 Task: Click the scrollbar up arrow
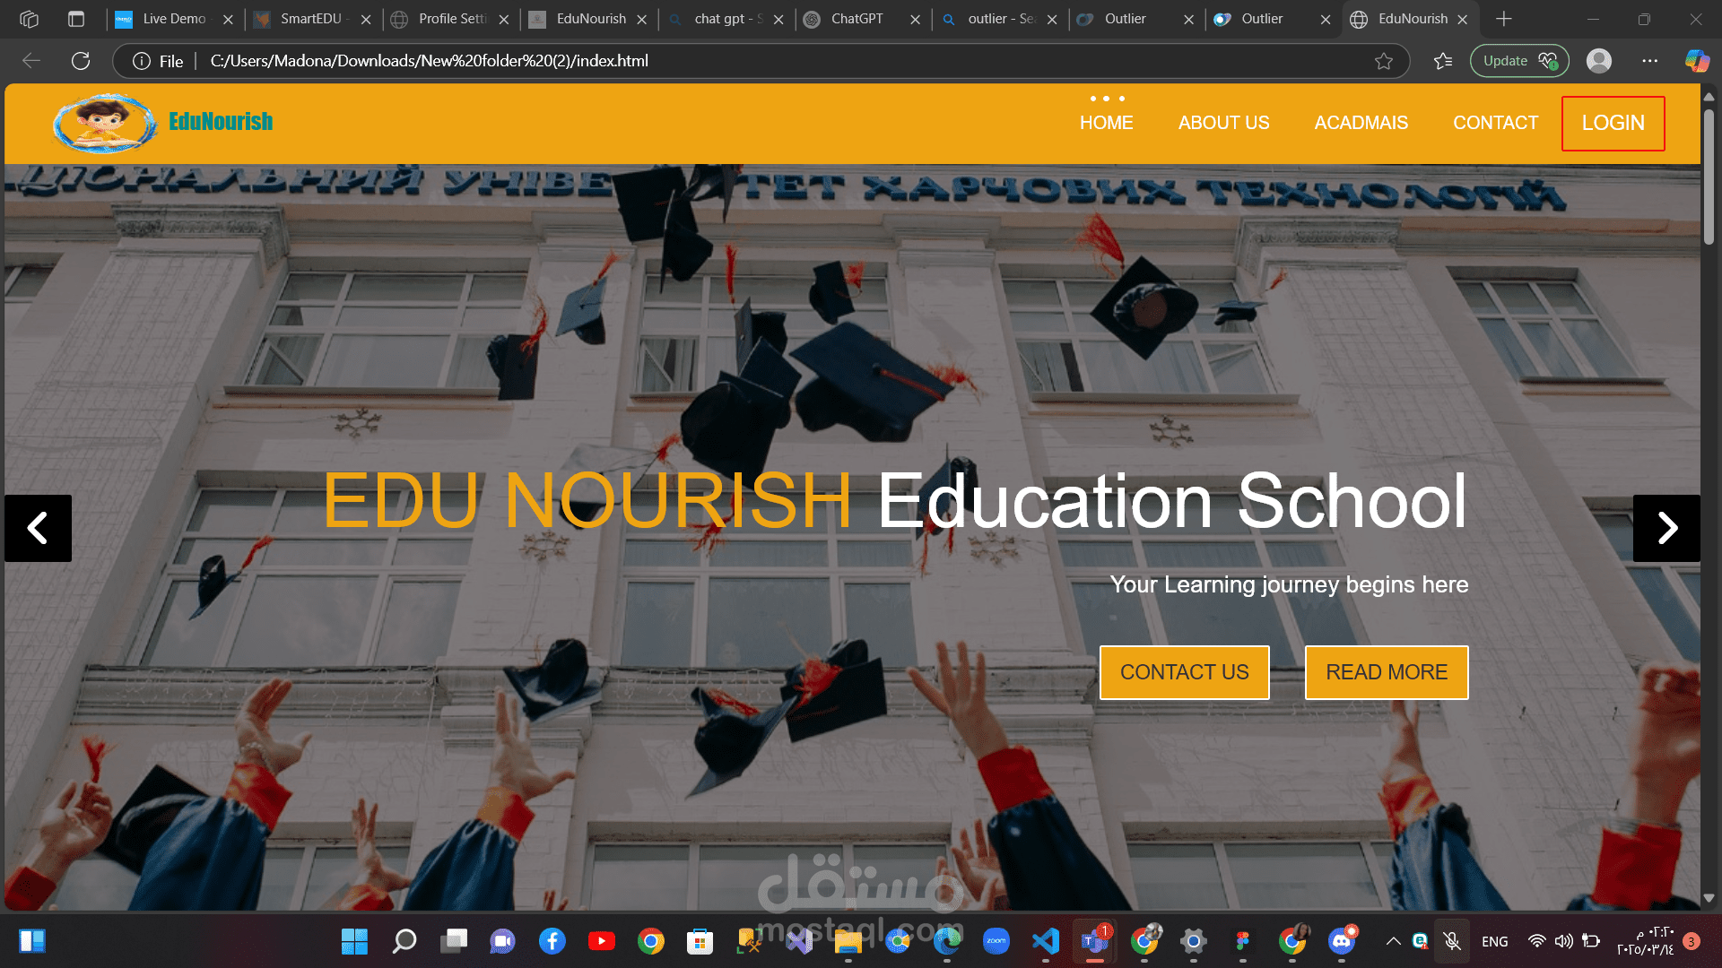pyautogui.click(x=1709, y=97)
